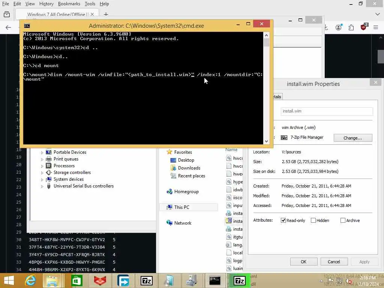Launch Internet Explorer from the taskbar
This screenshot has width=384, height=288.
(x=31, y=280)
